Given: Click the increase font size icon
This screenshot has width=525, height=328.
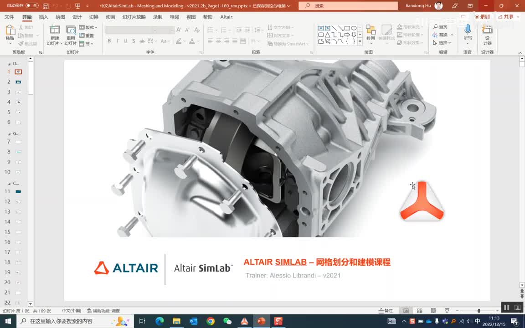Looking at the screenshot, I should (x=179, y=30).
